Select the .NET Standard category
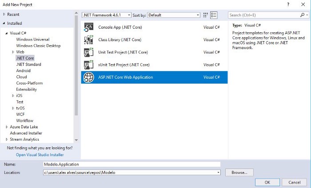 [28, 65]
